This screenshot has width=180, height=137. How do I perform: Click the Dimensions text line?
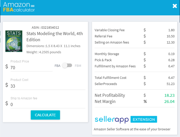[x=53, y=46]
